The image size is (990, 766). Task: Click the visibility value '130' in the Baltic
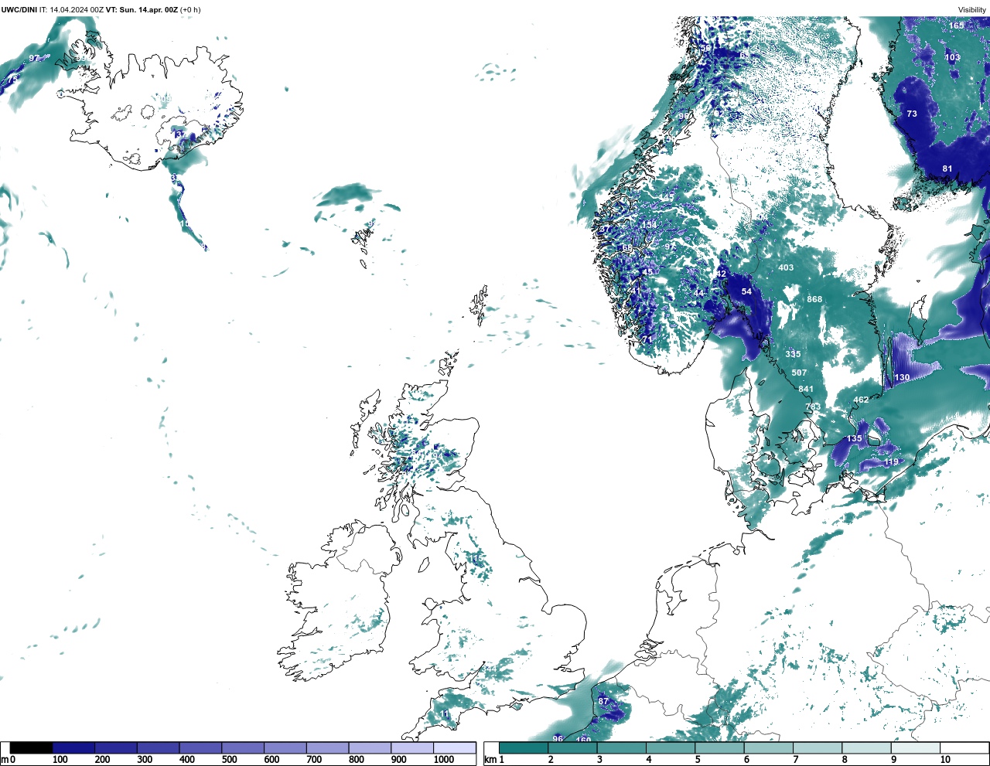point(902,378)
